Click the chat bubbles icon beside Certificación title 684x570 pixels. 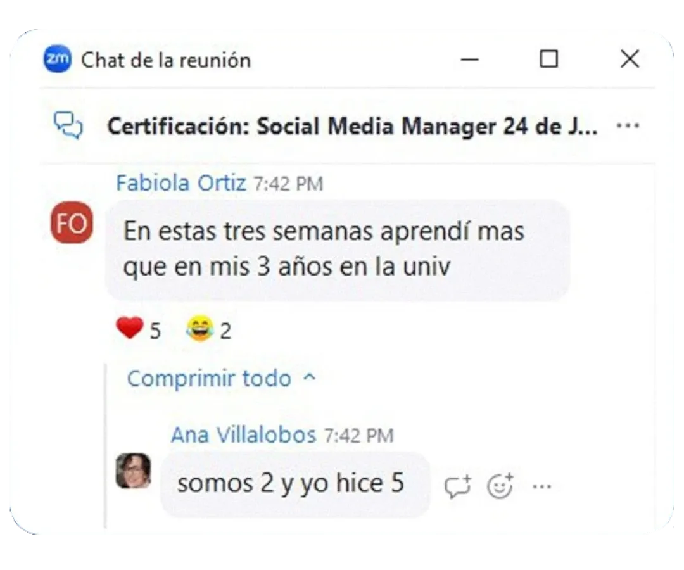pyautogui.click(x=68, y=125)
